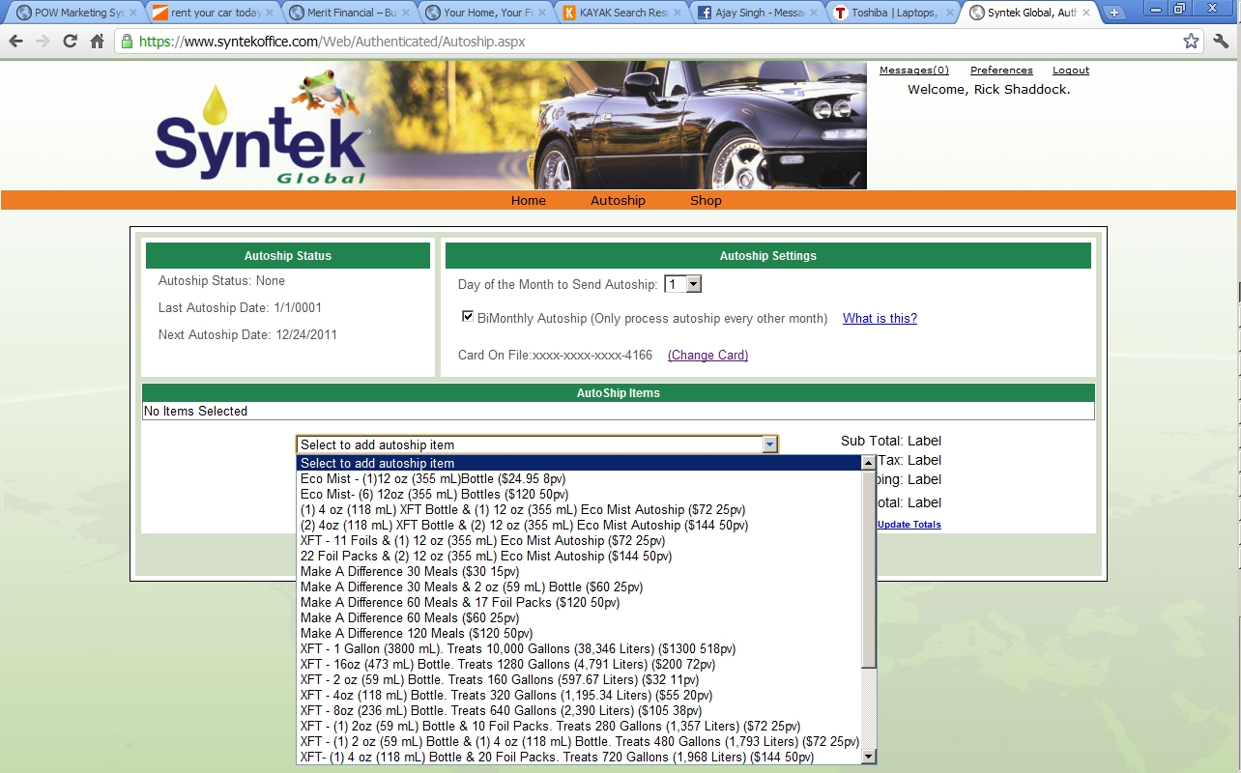Select Make A Difference 30 Meals & 2 oz Bottle
Image resolution: width=1241 pixels, height=773 pixels.
(x=578, y=587)
